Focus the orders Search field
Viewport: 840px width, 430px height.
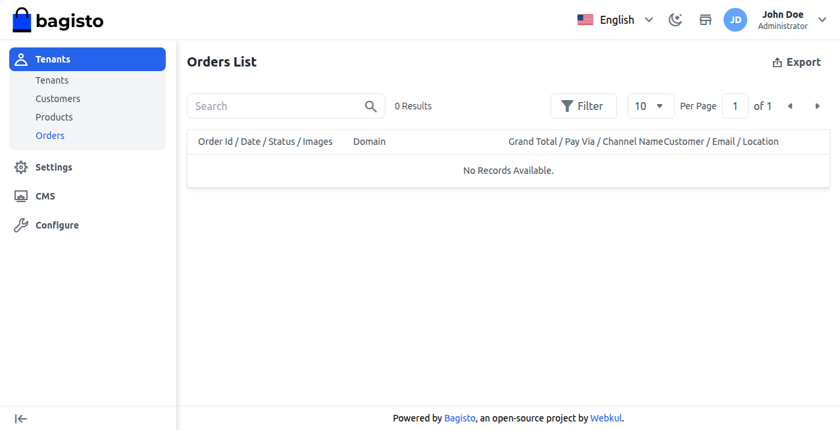pos(276,106)
